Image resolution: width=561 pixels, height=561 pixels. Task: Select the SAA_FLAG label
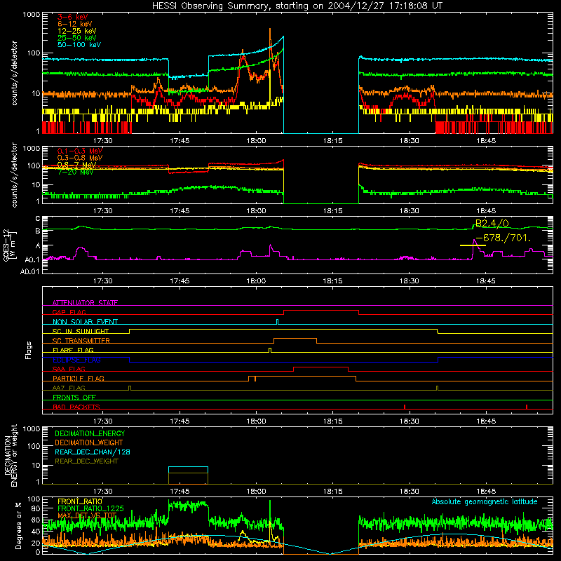pos(69,369)
